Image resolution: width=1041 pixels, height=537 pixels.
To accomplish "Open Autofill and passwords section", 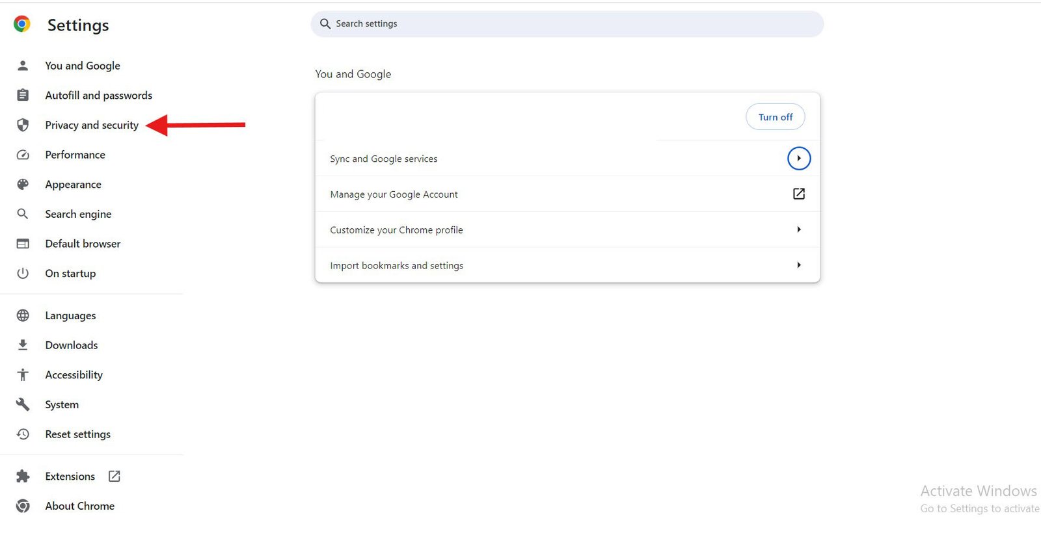I will coord(99,96).
